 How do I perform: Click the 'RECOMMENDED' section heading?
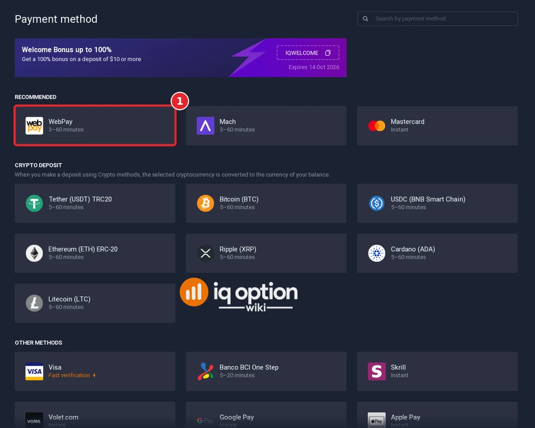[35, 97]
